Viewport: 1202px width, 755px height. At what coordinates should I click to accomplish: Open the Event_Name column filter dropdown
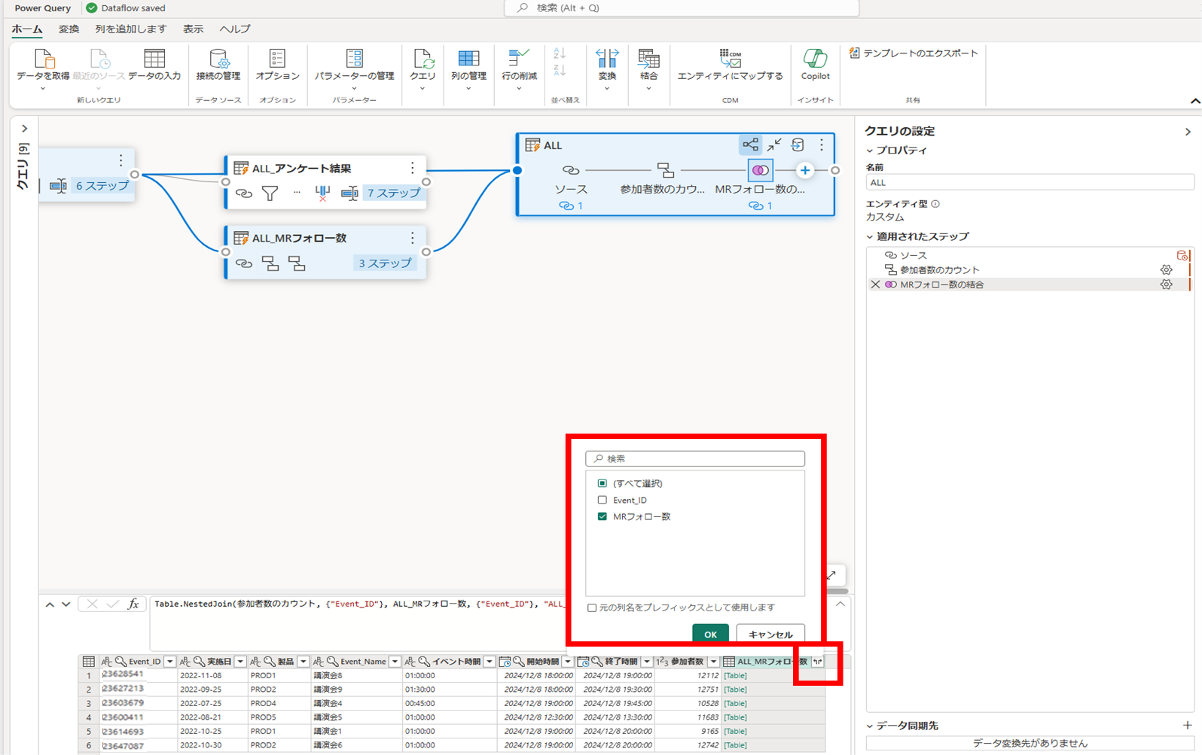395,662
